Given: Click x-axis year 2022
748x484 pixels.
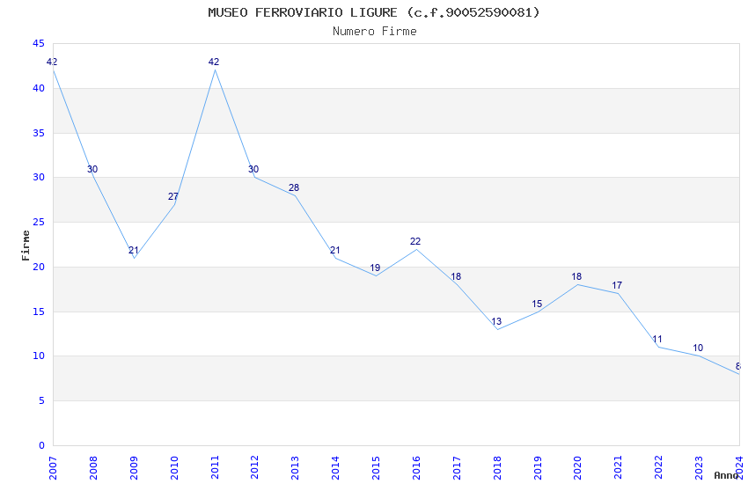Looking at the screenshot, I should (x=658, y=468).
